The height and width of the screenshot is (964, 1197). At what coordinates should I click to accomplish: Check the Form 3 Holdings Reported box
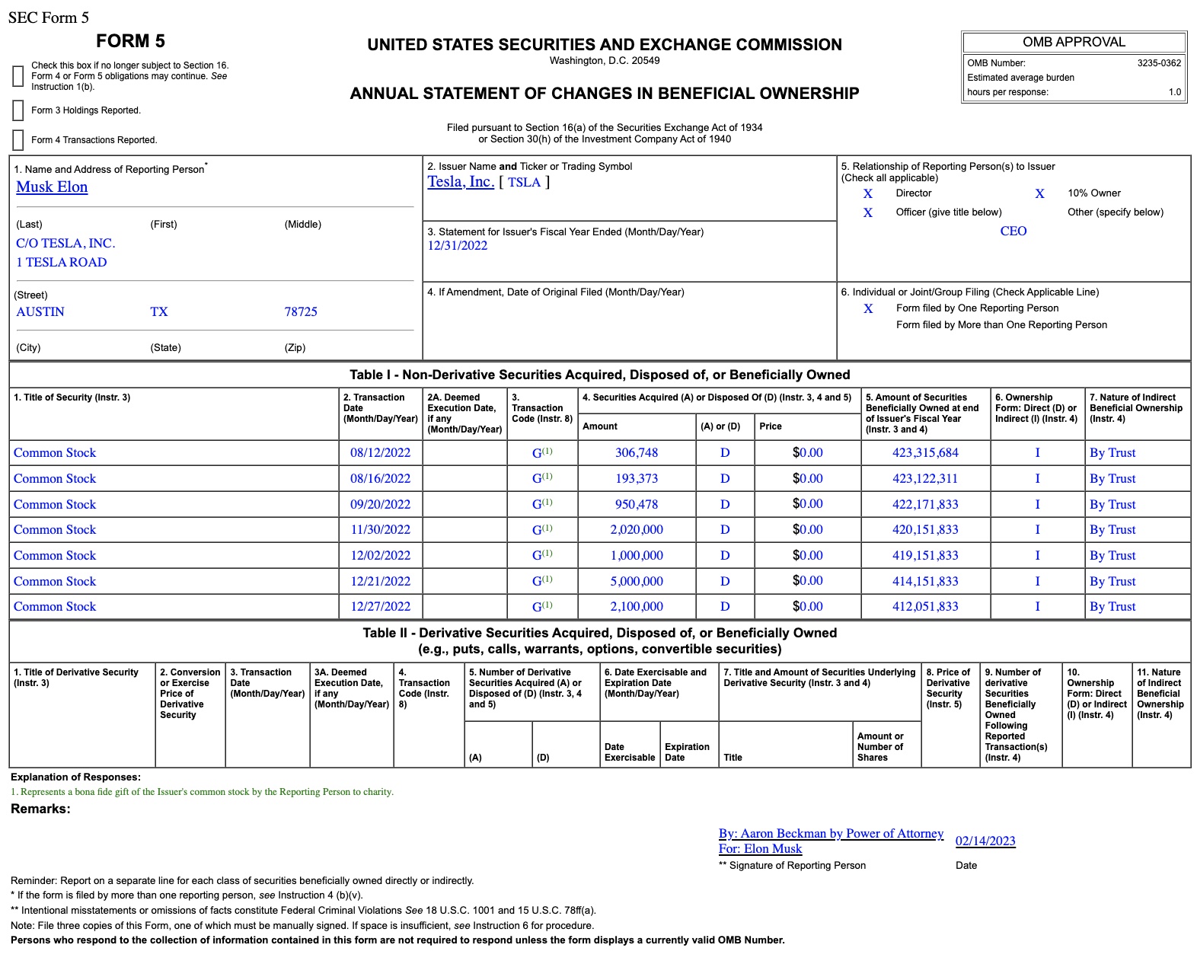click(x=18, y=110)
